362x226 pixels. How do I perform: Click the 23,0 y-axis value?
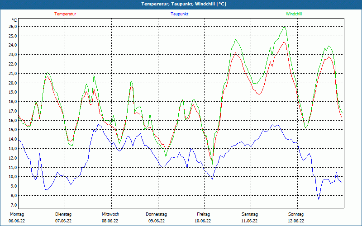(13, 55)
